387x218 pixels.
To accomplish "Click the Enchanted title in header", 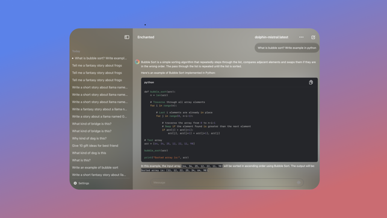I will tap(146, 37).
